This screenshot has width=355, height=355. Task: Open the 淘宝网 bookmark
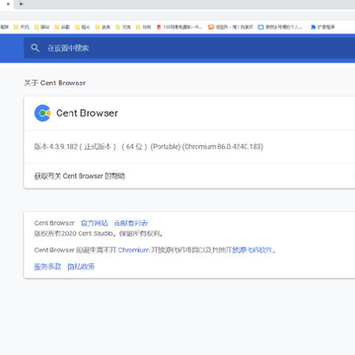(x=231, y=28)
